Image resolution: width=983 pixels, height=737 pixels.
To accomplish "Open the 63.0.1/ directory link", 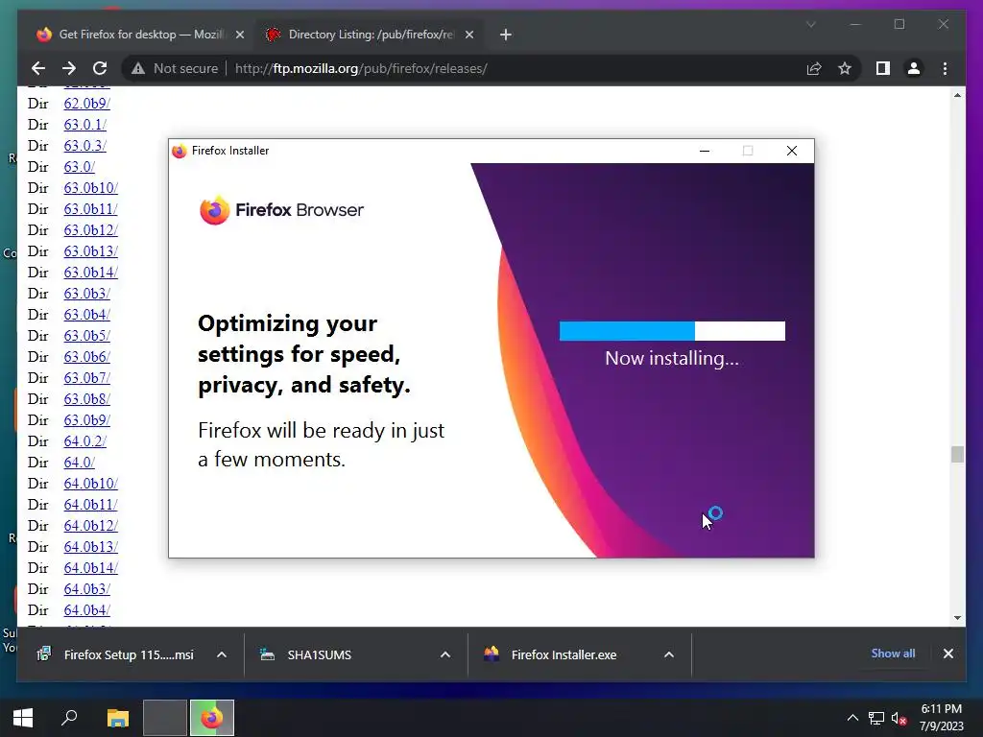I will [84, 125].
